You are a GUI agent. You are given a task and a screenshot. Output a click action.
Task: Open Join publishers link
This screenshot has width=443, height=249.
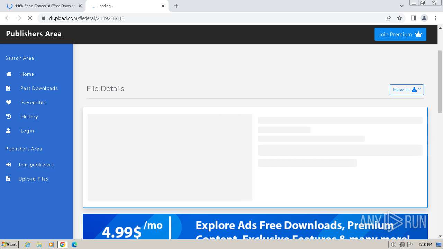pos(36,165)
